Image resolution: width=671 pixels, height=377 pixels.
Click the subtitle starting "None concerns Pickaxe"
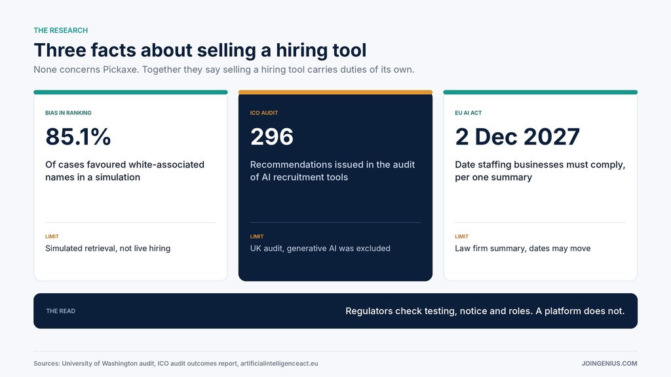[x=224, y=69]
